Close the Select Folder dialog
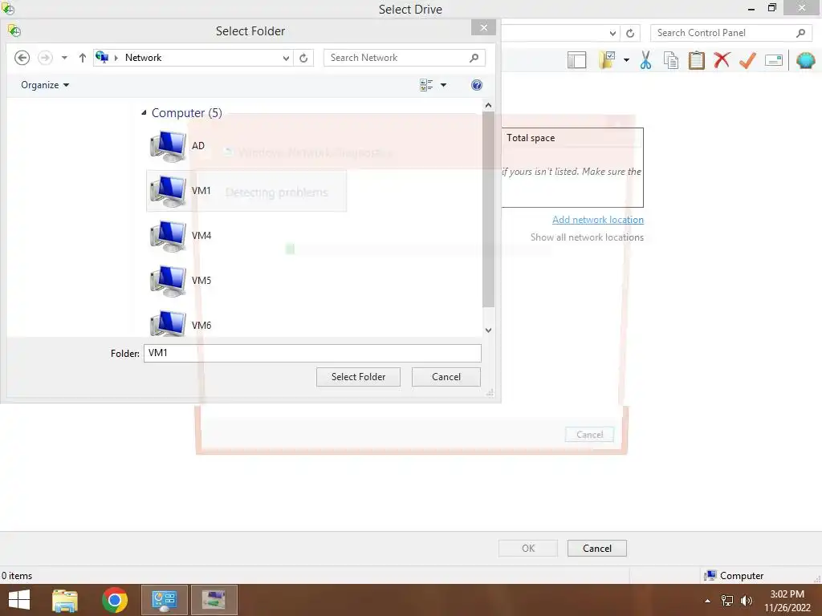 point(484,28)
